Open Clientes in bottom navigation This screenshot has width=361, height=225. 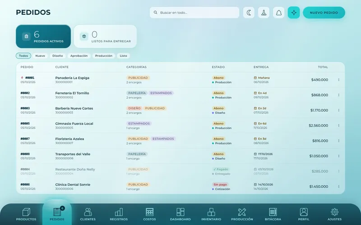[x=88, y=214]
